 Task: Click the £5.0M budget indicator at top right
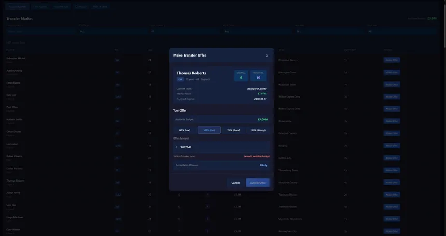431,18
